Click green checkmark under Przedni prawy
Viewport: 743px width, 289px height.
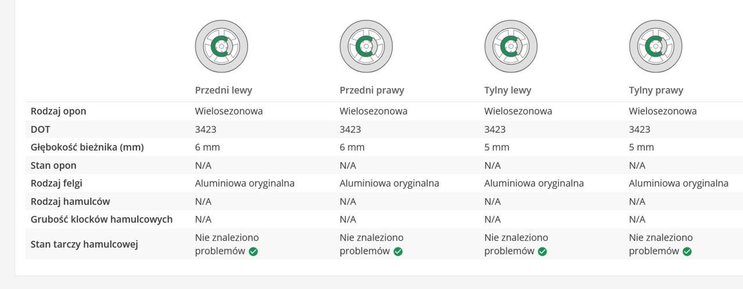click(x=398, y=251)
